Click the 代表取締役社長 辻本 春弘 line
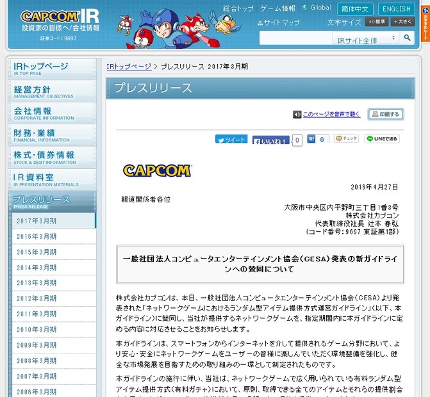This screenshot has width=430, height=397. coord(356,223)
